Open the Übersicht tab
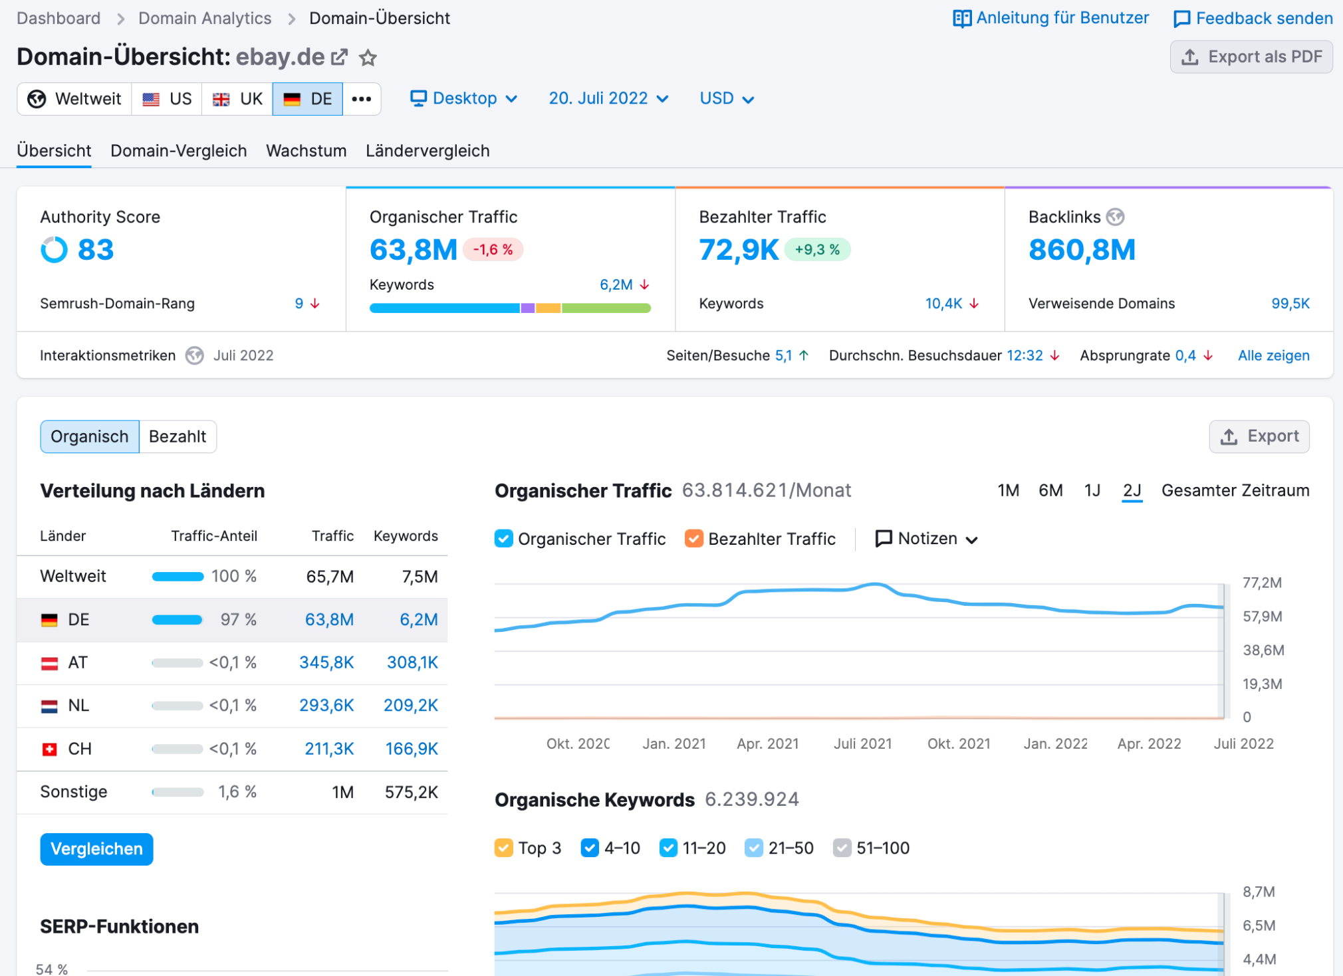The width and height of the screenshot is (1343, 976). coord(54,151)
